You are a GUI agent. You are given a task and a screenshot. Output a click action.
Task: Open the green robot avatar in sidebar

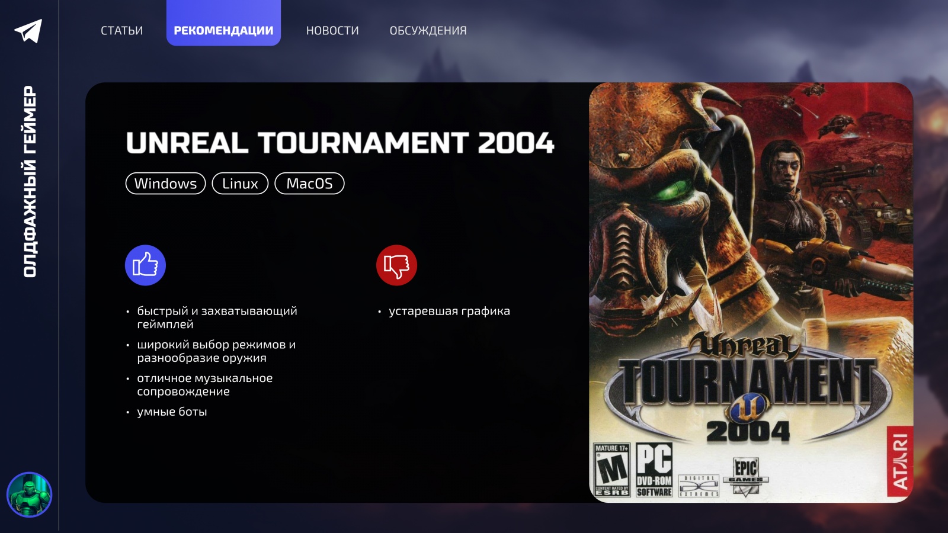pyautogui.click(x=29, y=495)
